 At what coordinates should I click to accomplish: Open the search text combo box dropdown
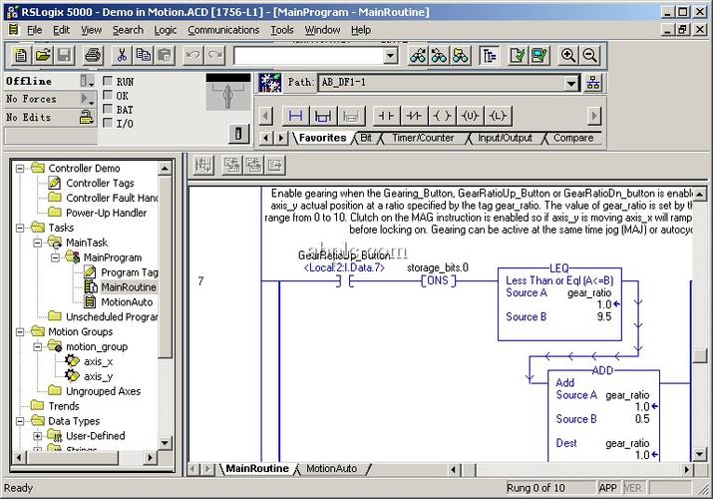coord(391,56)
